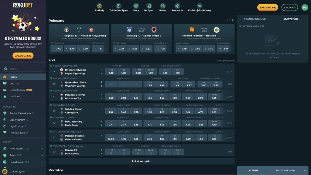Click the top yellow Zaloguj się button

click(268, 7)
